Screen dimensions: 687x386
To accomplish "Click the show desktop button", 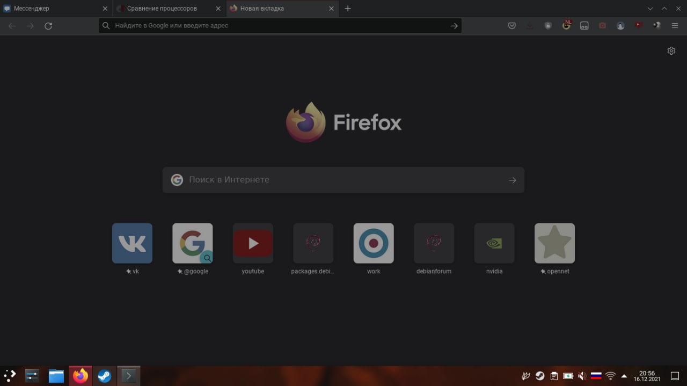I will point(675,376).
